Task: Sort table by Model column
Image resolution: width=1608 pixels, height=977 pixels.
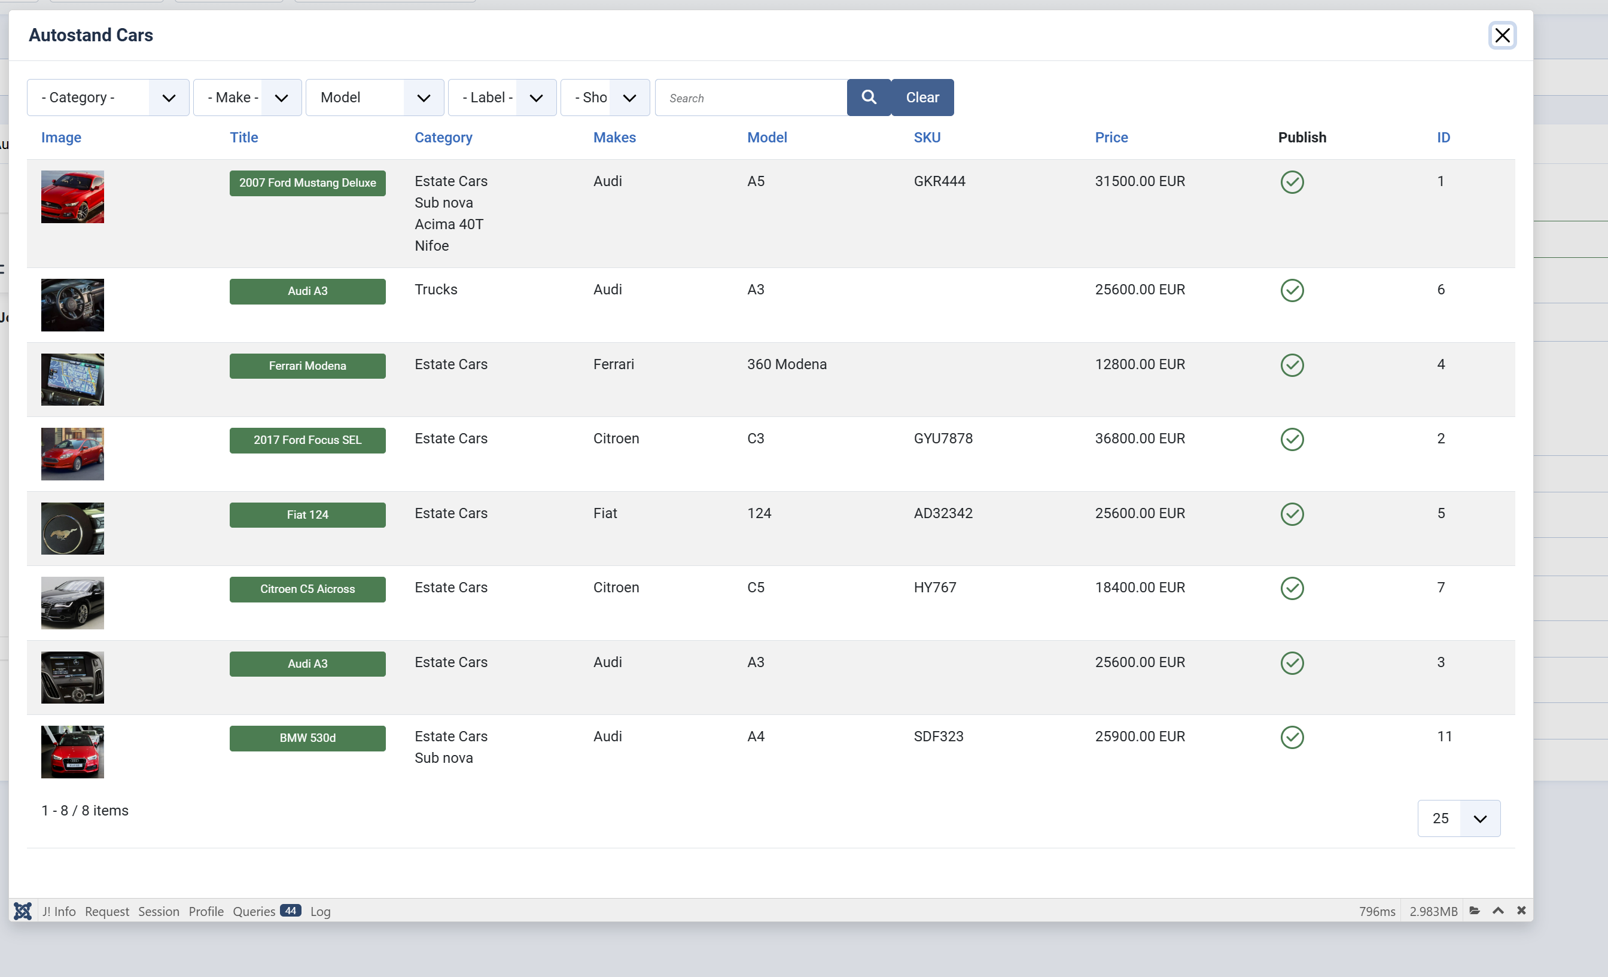Action: pos(767,137)
